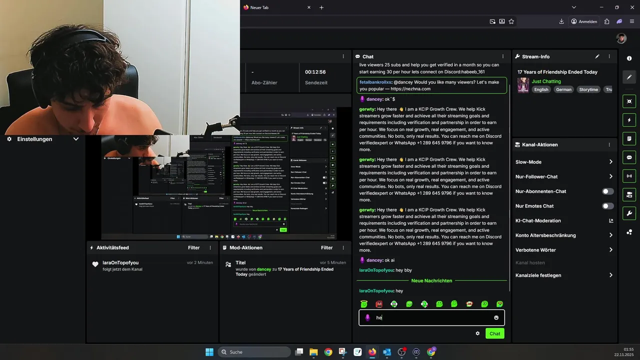Open the channel actions sidebar icon
Screen dimensions: 640x360
coord(629,194)
